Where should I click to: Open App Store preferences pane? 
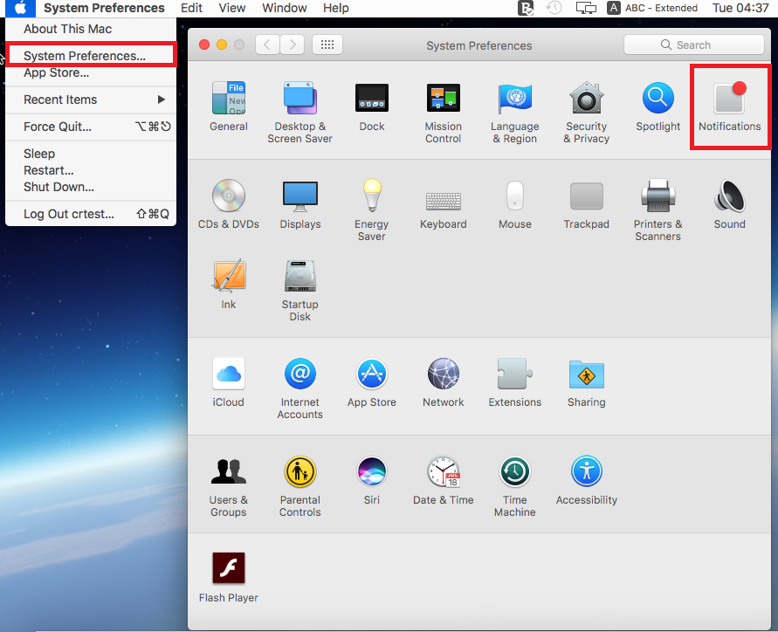coord(372,382)
